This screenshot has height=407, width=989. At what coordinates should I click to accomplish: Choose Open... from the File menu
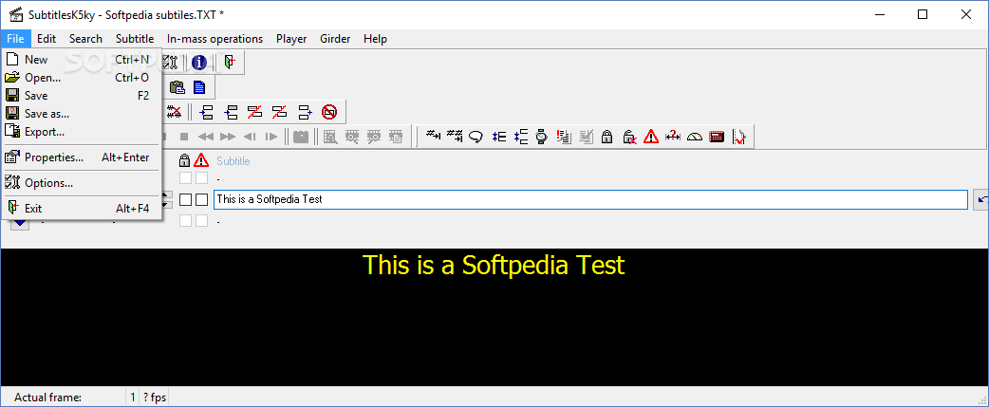click(82, 78)
